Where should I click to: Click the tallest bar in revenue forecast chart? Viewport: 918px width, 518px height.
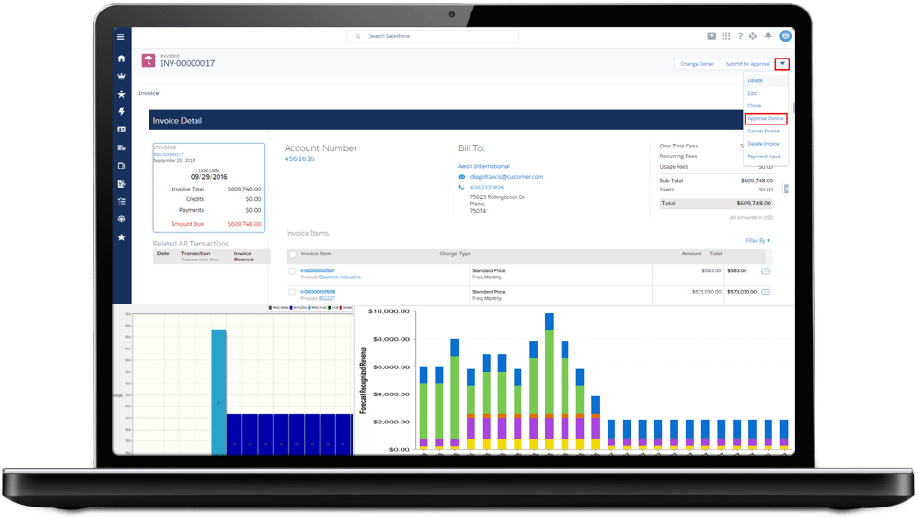tap(549, 381)
